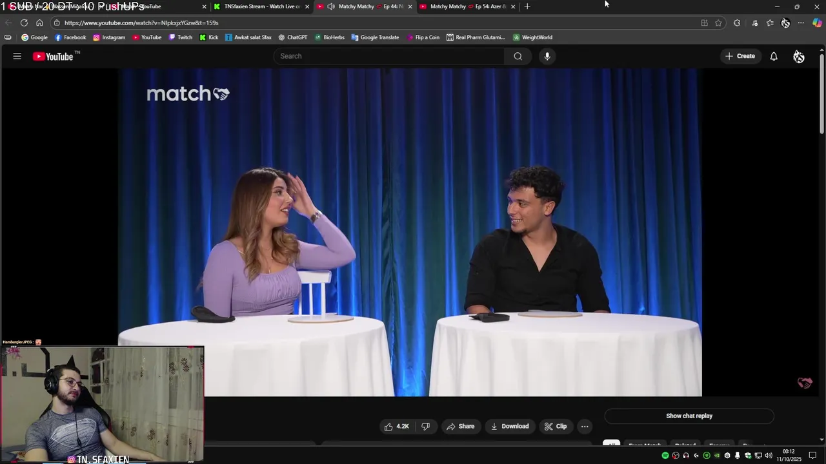826x464 pixels.
Task: Reload the page with the refresh icon
Action: pyautogui.click(x=24, y=23)
